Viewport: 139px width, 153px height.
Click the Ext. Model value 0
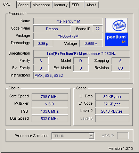(x=81, y=68)
